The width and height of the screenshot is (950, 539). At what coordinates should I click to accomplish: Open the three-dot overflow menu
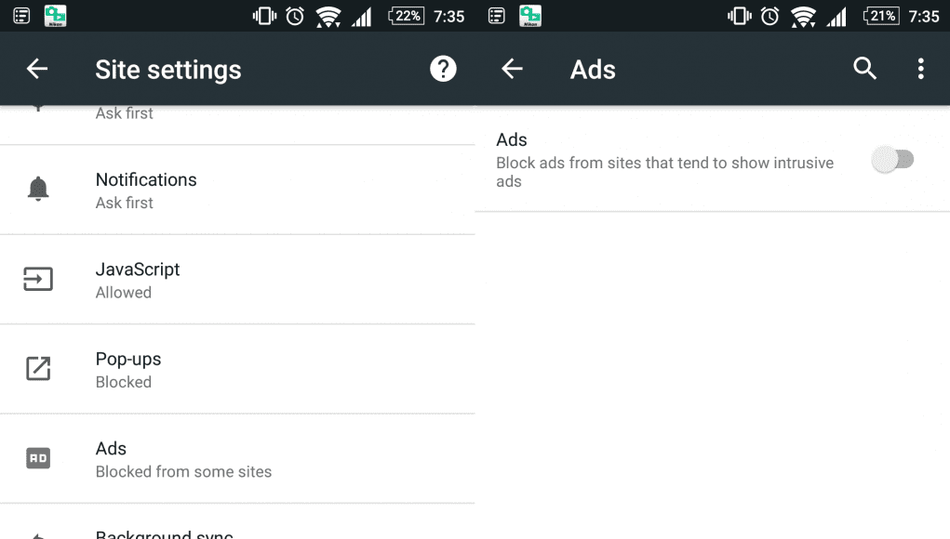click(920, 69)
